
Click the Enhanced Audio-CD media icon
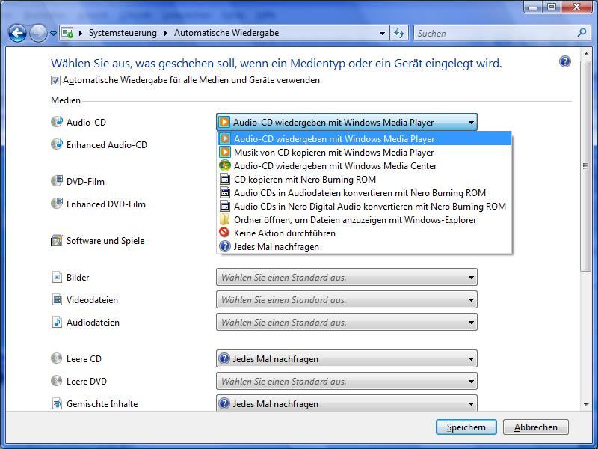57,144
